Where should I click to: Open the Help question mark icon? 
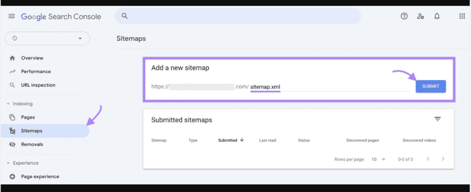(404, 16)
